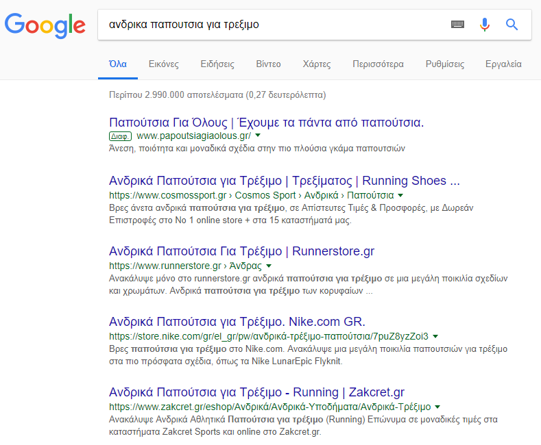Open Εργαλεία search tools
The height and width of the screenshot is (445, 541).
point(503,64)
